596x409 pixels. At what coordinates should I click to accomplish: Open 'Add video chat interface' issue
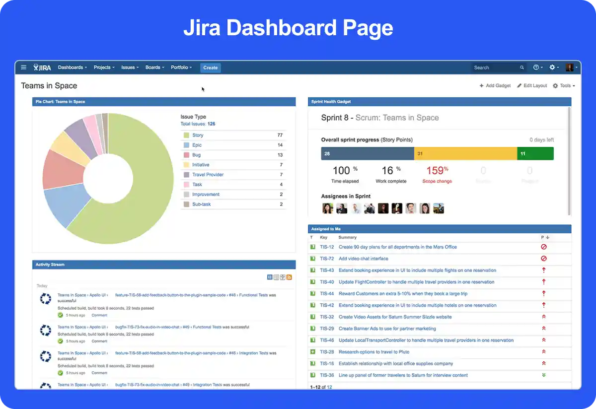click(364, 259)
